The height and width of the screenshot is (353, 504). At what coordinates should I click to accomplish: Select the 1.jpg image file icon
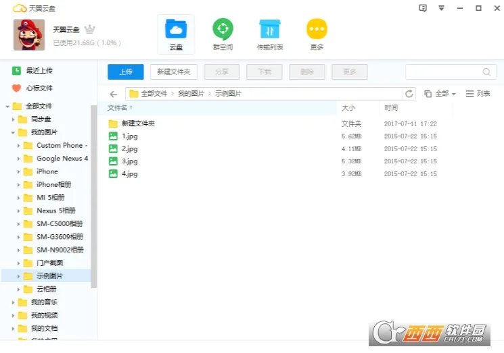click(x=113, y=136)
